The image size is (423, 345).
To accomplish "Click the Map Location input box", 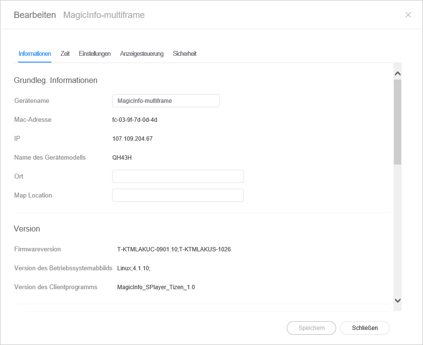I will point(178,196).
